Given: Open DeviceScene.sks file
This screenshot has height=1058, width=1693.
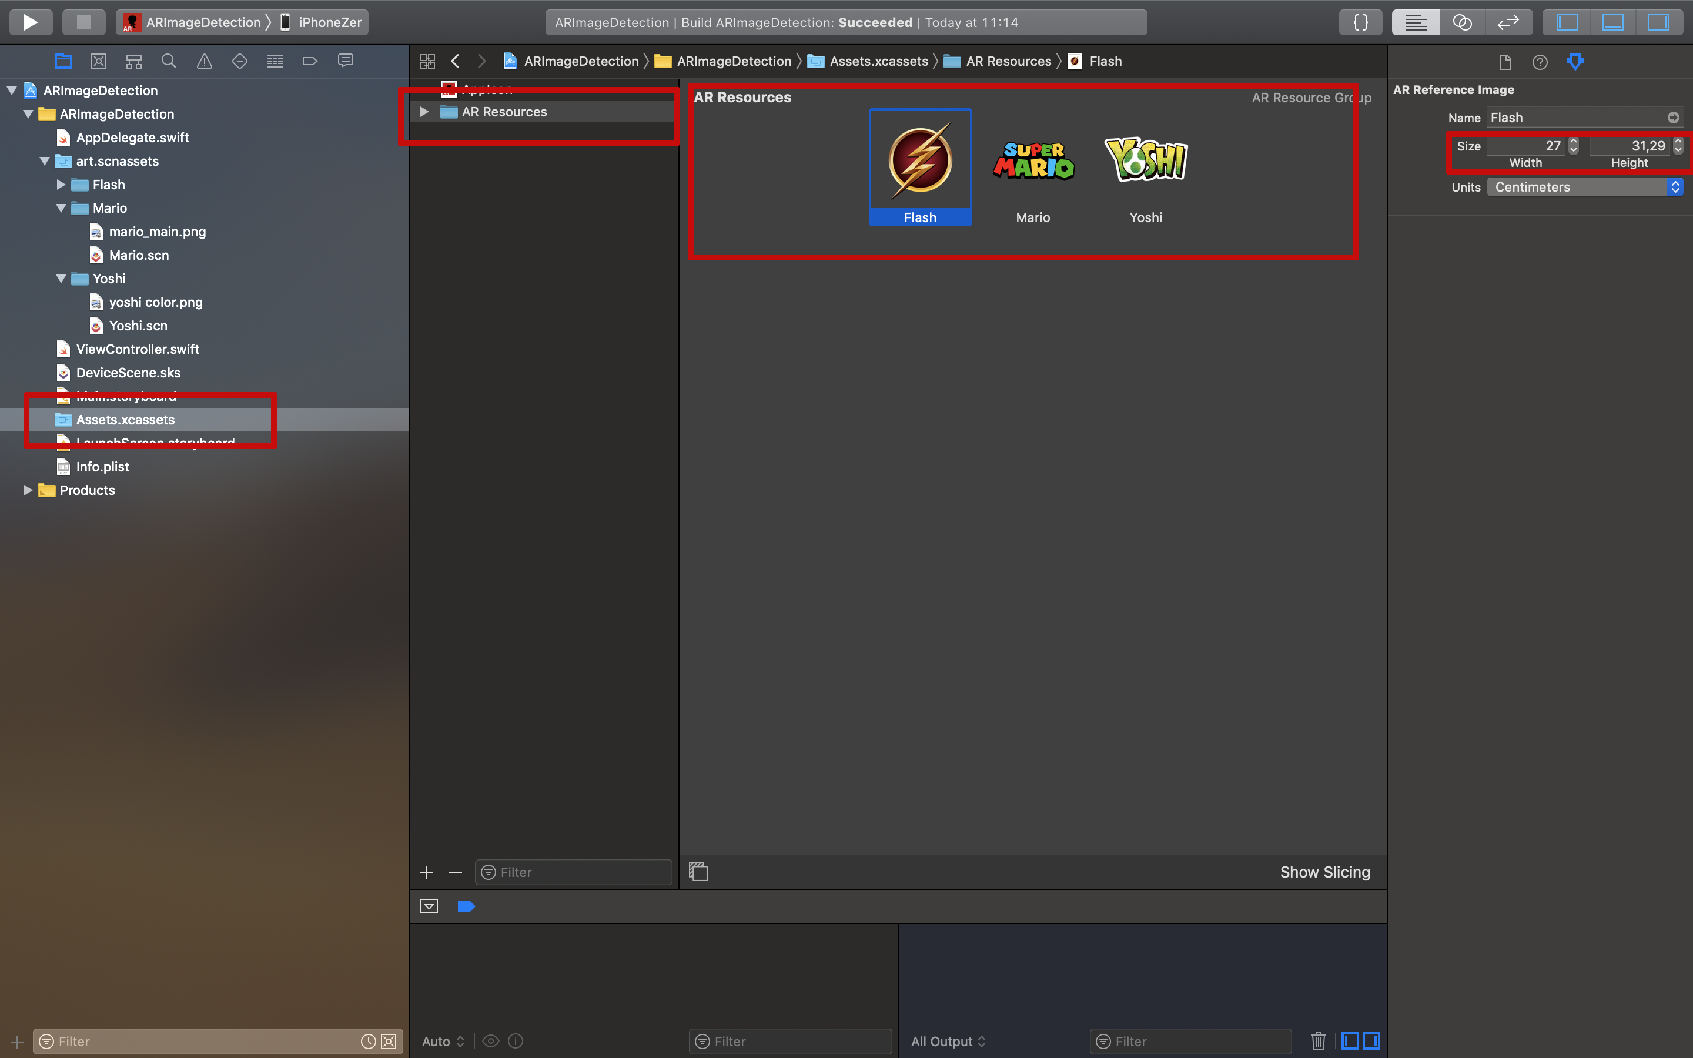Looking at the screenshot, I should (128, 373).
